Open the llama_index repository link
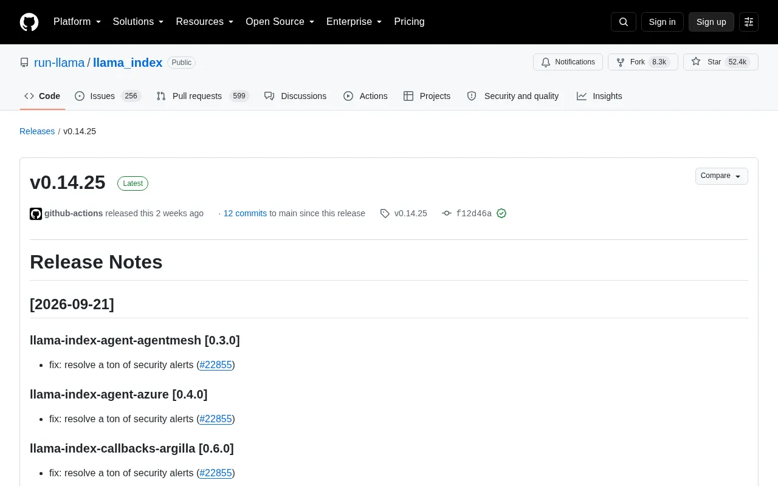The image size is (778, 486). 128,63
